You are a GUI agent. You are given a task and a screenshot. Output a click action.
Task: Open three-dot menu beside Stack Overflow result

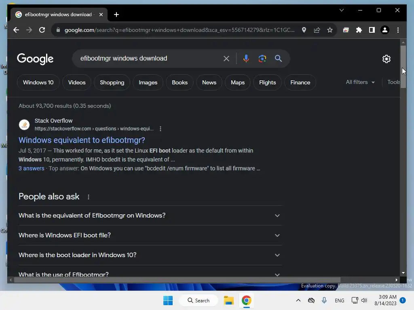(x=161, y=129)
